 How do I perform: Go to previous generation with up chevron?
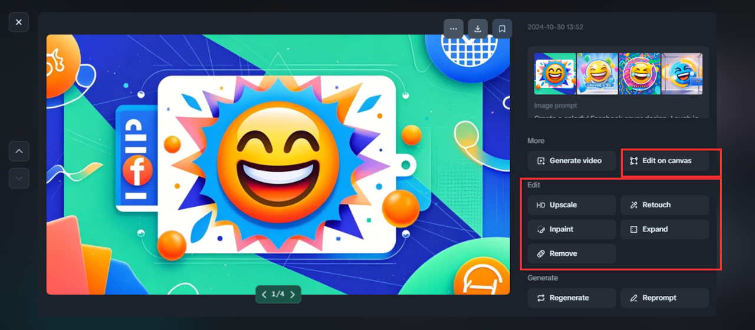19,151
